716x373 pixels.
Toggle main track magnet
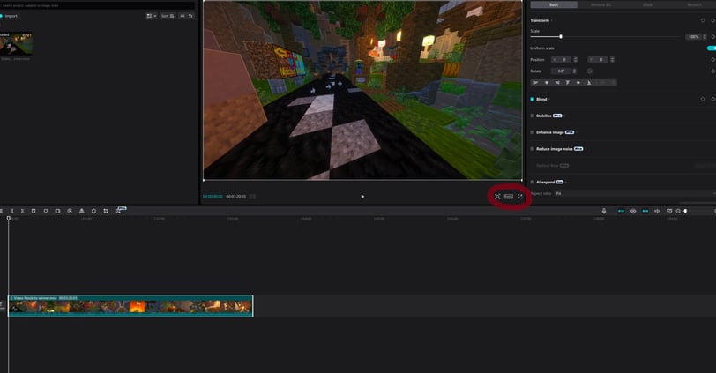[x=621, y=211]
